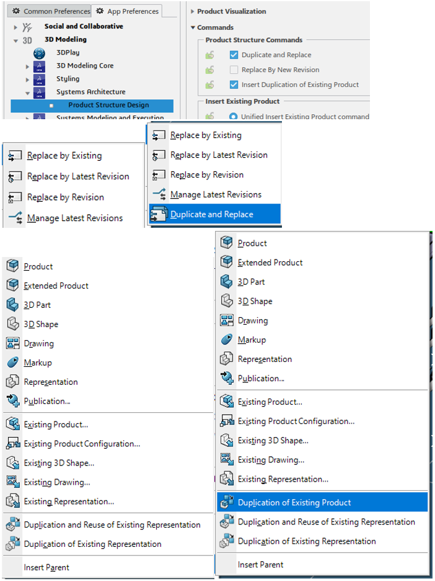
Task: Switch to the App Preferences tab
Action: tap(127, 11)
